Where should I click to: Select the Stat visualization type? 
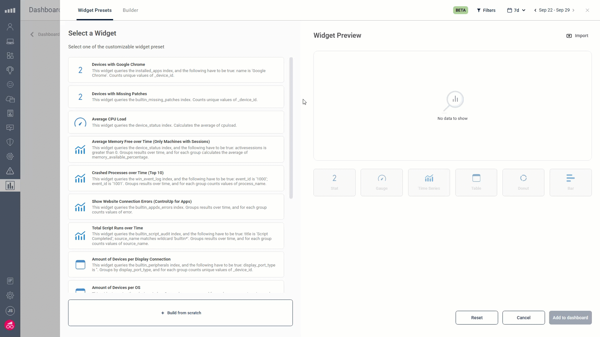[334, 183]
